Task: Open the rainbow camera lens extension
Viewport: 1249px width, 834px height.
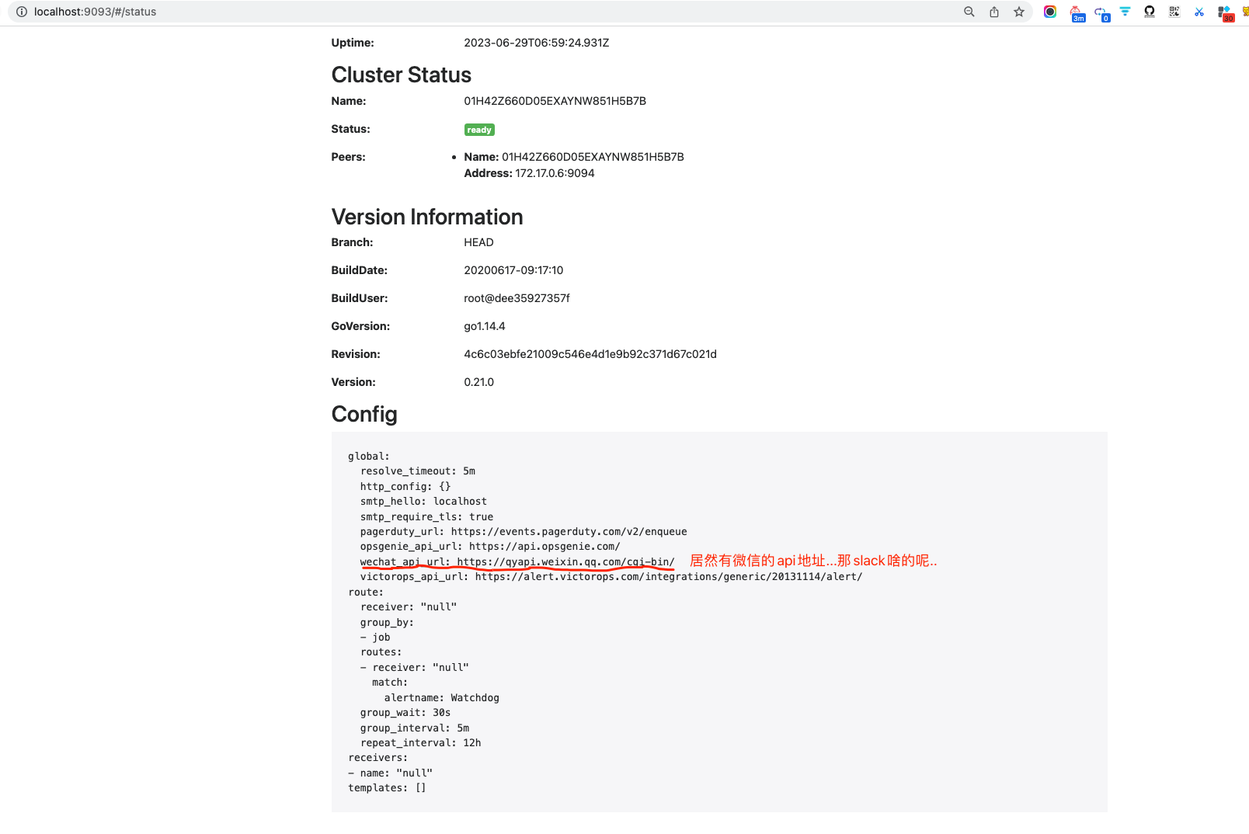Action: click(x=1050, y=12)
